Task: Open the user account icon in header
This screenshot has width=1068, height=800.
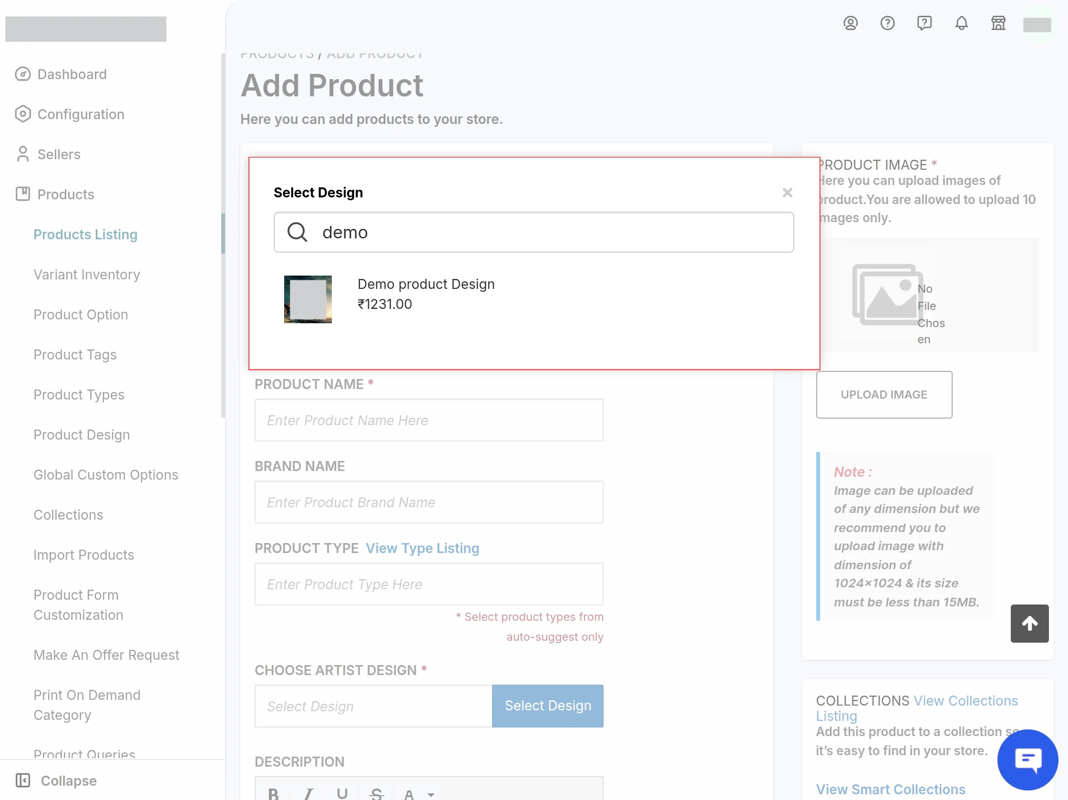Action: (850, 23)
